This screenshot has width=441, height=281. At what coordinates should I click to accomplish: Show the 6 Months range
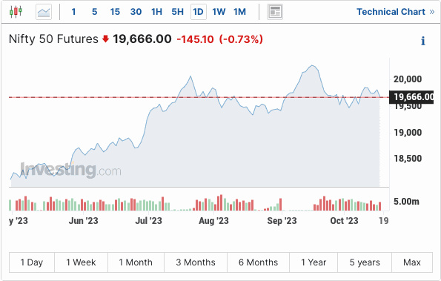coord(258,262)
